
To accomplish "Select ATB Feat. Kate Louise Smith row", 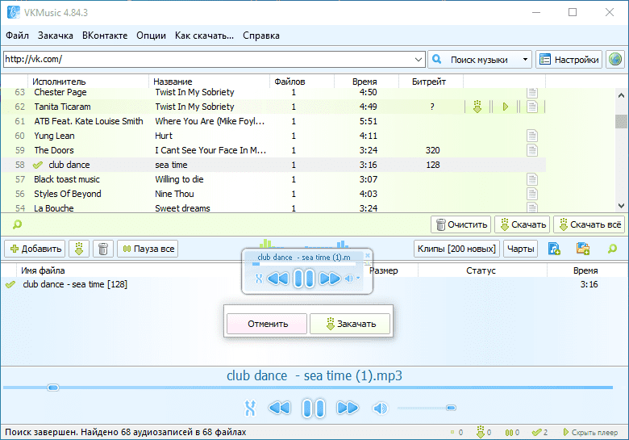I will point(273,121).
